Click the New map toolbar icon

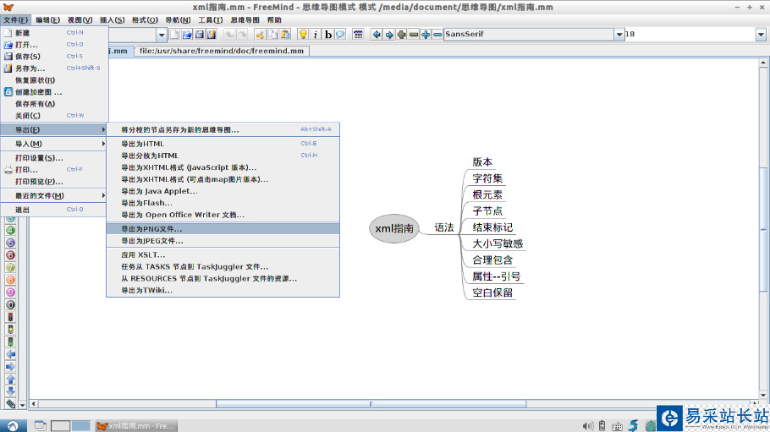pos(174,34)
